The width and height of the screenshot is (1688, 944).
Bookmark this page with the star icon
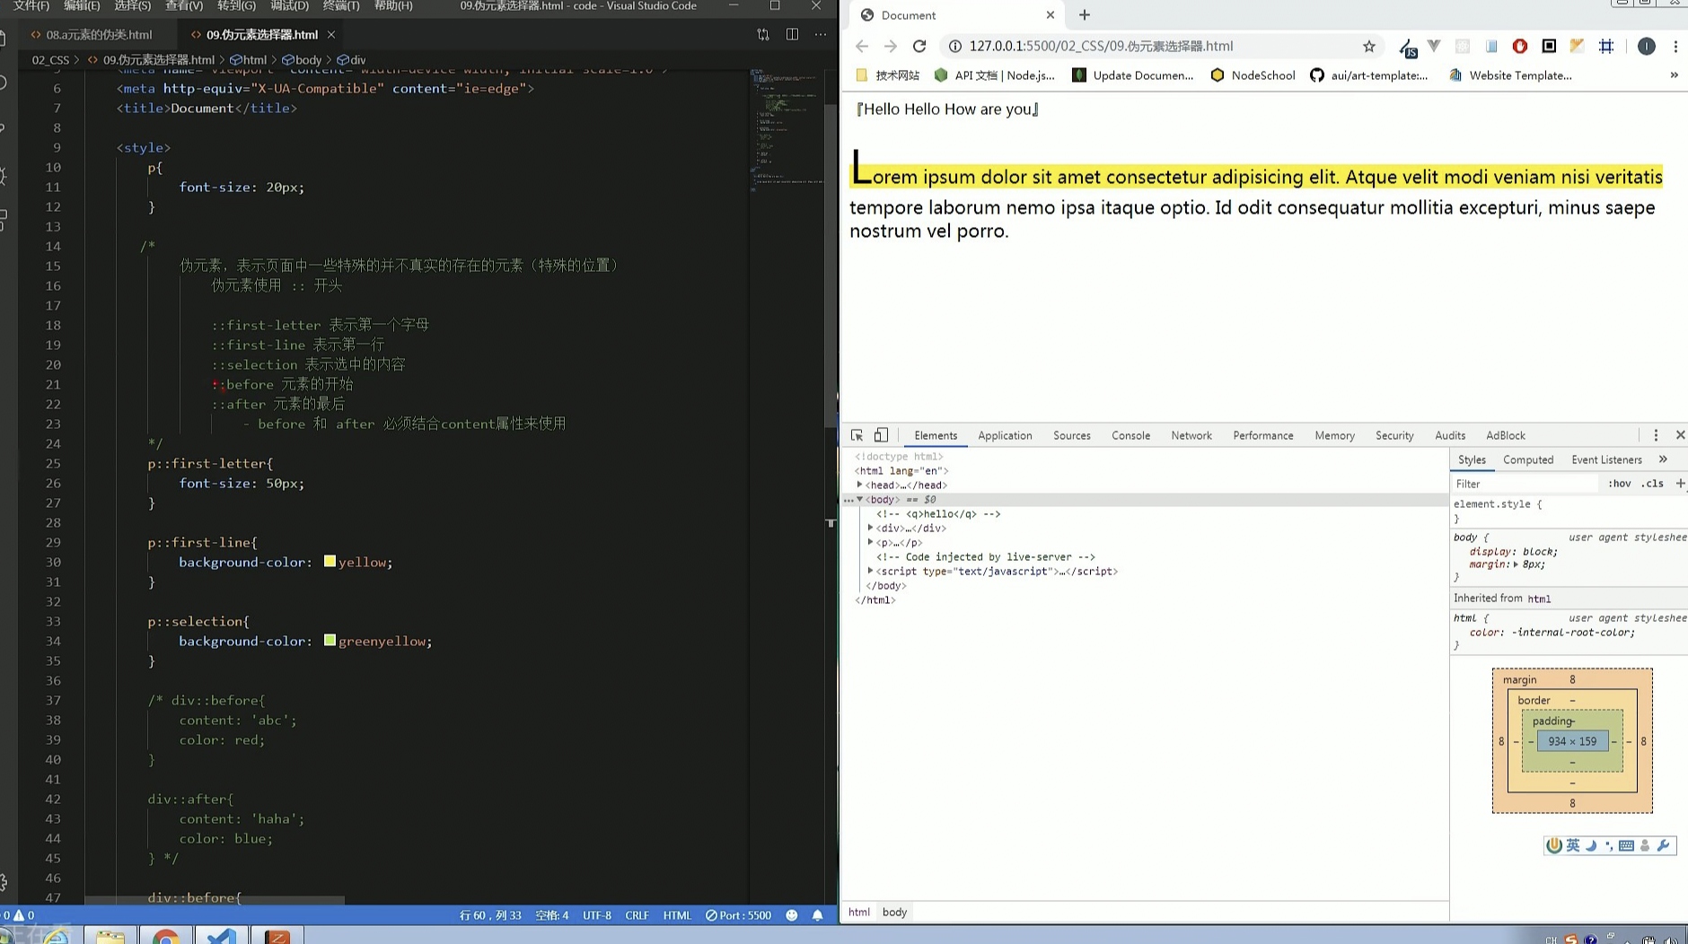[1368, 46]
